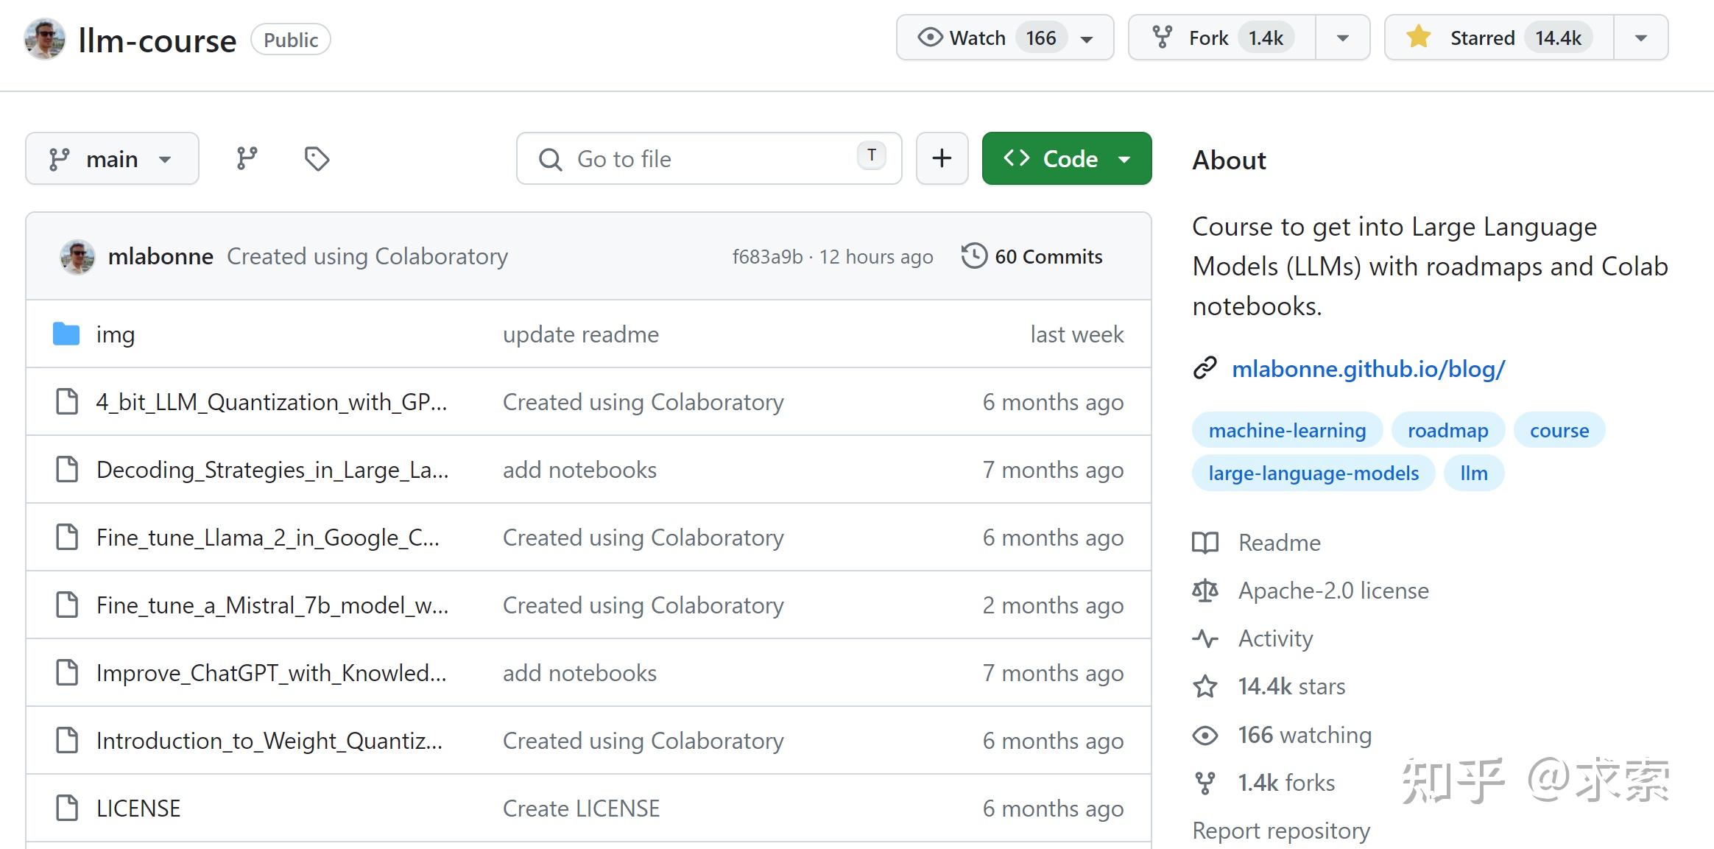Expand the star lists dropdown arrow
The width and height of the screenshot is (1714, 849).
[1640, 38]
